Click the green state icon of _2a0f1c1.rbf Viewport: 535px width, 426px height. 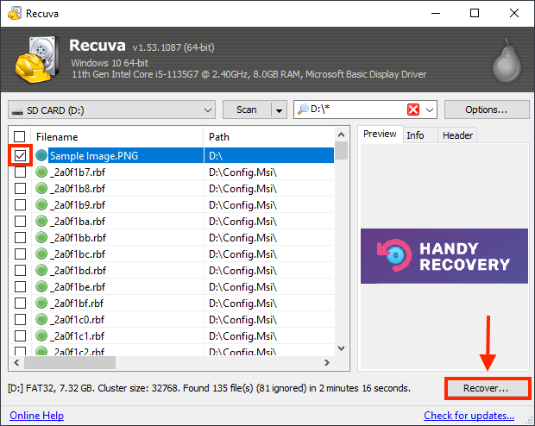tap(41, 335)
